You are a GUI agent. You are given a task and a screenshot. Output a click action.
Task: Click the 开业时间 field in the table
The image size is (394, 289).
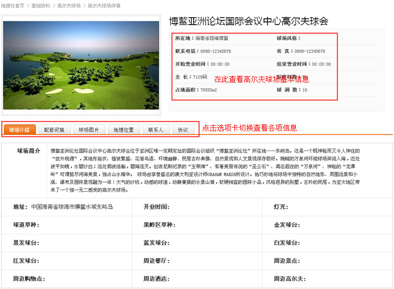[156, 207]
